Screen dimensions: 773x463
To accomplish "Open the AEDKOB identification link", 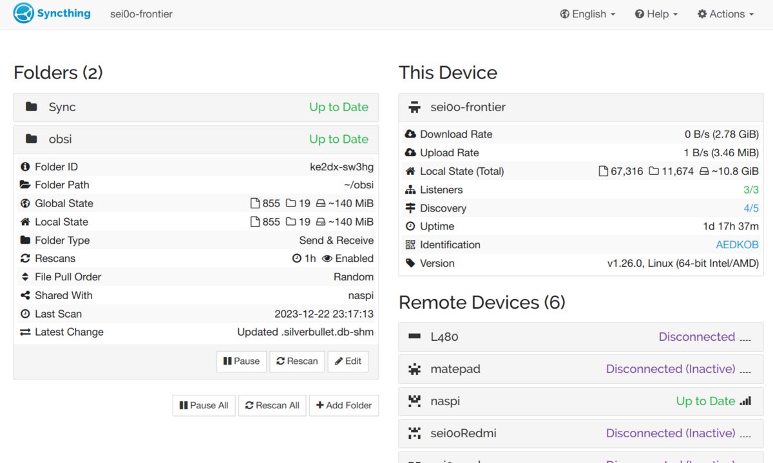I will click(737, 245).
